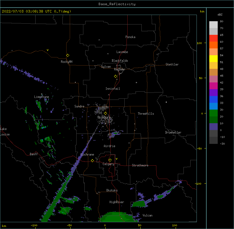The width and height of the screenshot is (234, 229).
Task: Pick the orange 60-57 dBZ swatch
Action: [213, 45]
